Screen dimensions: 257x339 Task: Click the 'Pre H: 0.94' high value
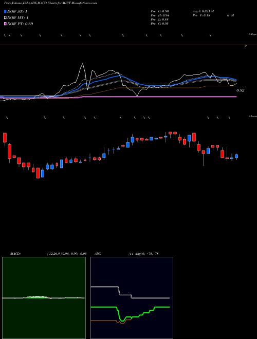click(160, 15)
